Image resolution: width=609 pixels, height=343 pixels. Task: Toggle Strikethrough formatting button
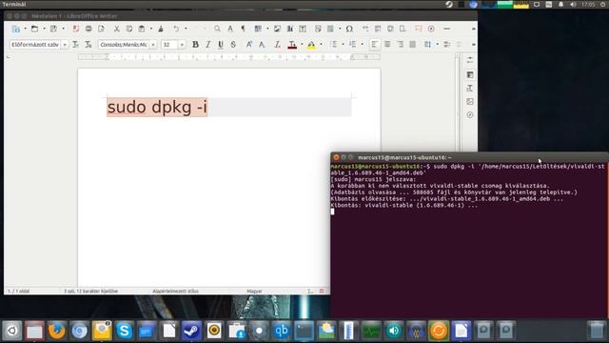click(x=233, y=45)
